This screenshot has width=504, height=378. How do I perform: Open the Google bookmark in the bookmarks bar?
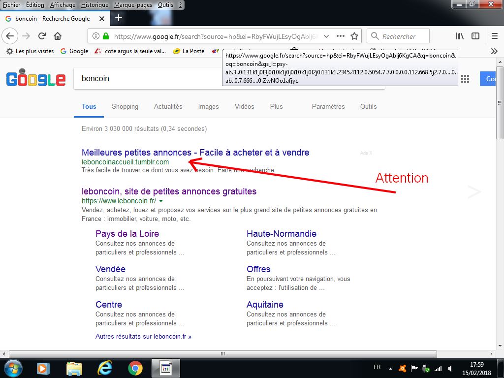point(74,51)
